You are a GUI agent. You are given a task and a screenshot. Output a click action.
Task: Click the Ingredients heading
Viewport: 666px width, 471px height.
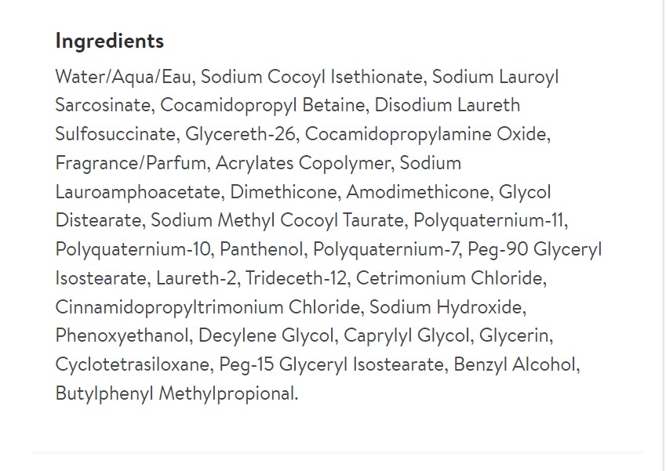coord(109,42)
